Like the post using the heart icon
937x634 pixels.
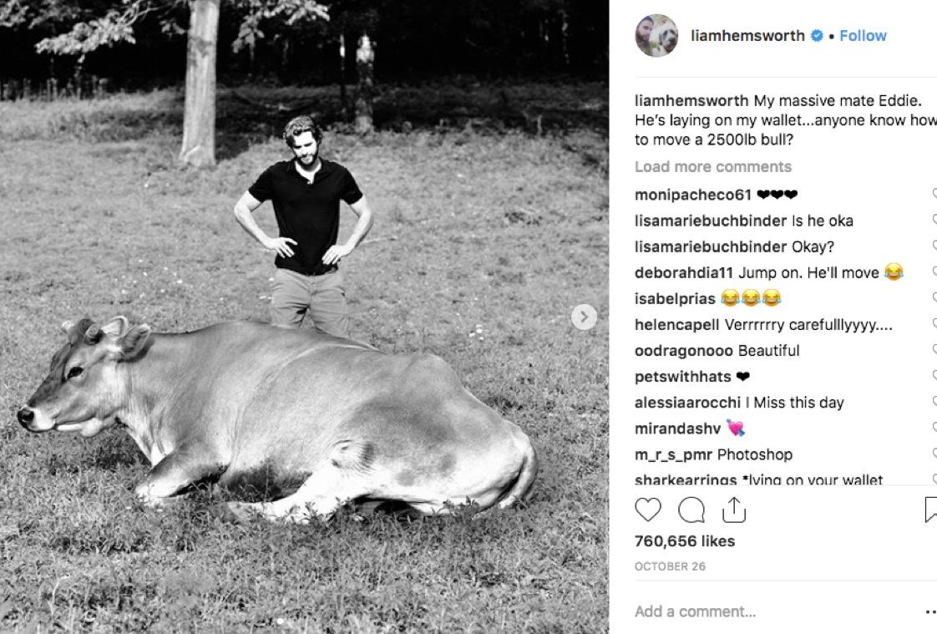pyautogui.click(x=649, y=510)
